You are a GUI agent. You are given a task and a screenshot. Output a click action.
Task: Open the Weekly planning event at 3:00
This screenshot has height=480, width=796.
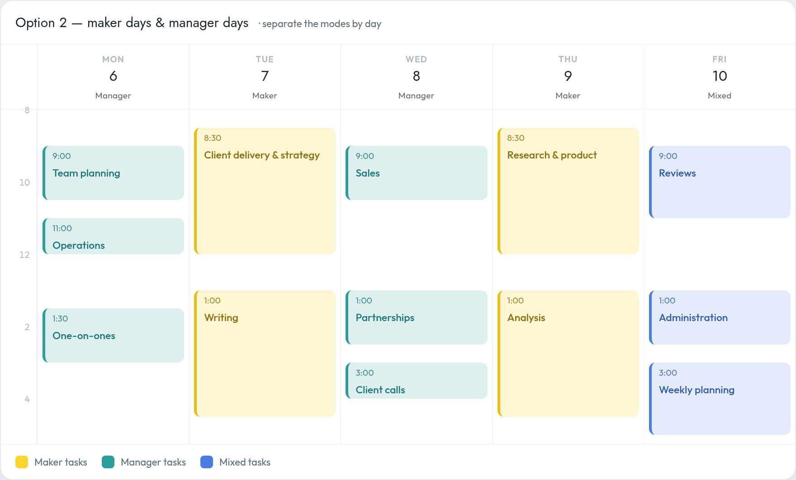[720, 399]
